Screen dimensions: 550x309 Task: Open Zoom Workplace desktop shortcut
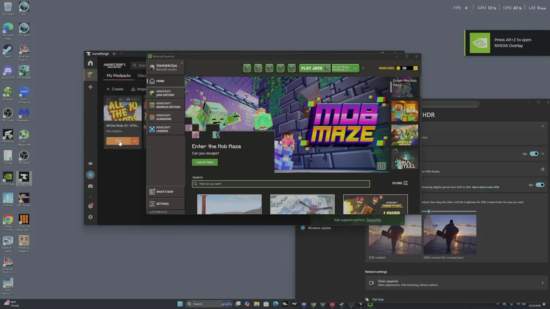pyautogui.click(x=24, y=94)
